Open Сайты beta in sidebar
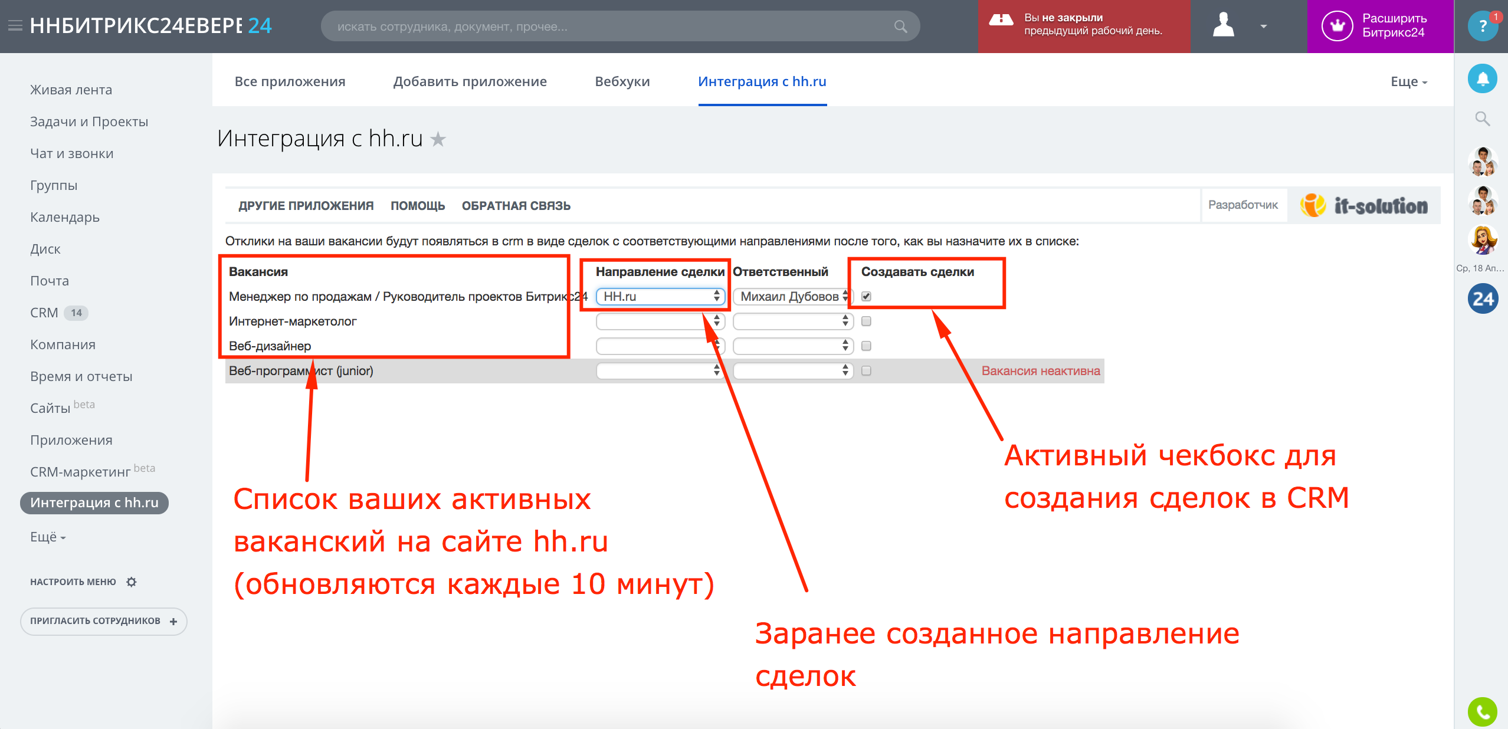The width and height of the screenshot is (1508, 729). pyautogui.click(x=62, y=407)
